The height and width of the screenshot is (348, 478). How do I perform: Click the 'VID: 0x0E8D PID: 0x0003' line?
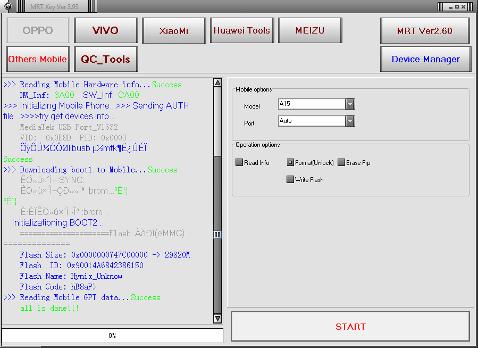coord(73,138)
